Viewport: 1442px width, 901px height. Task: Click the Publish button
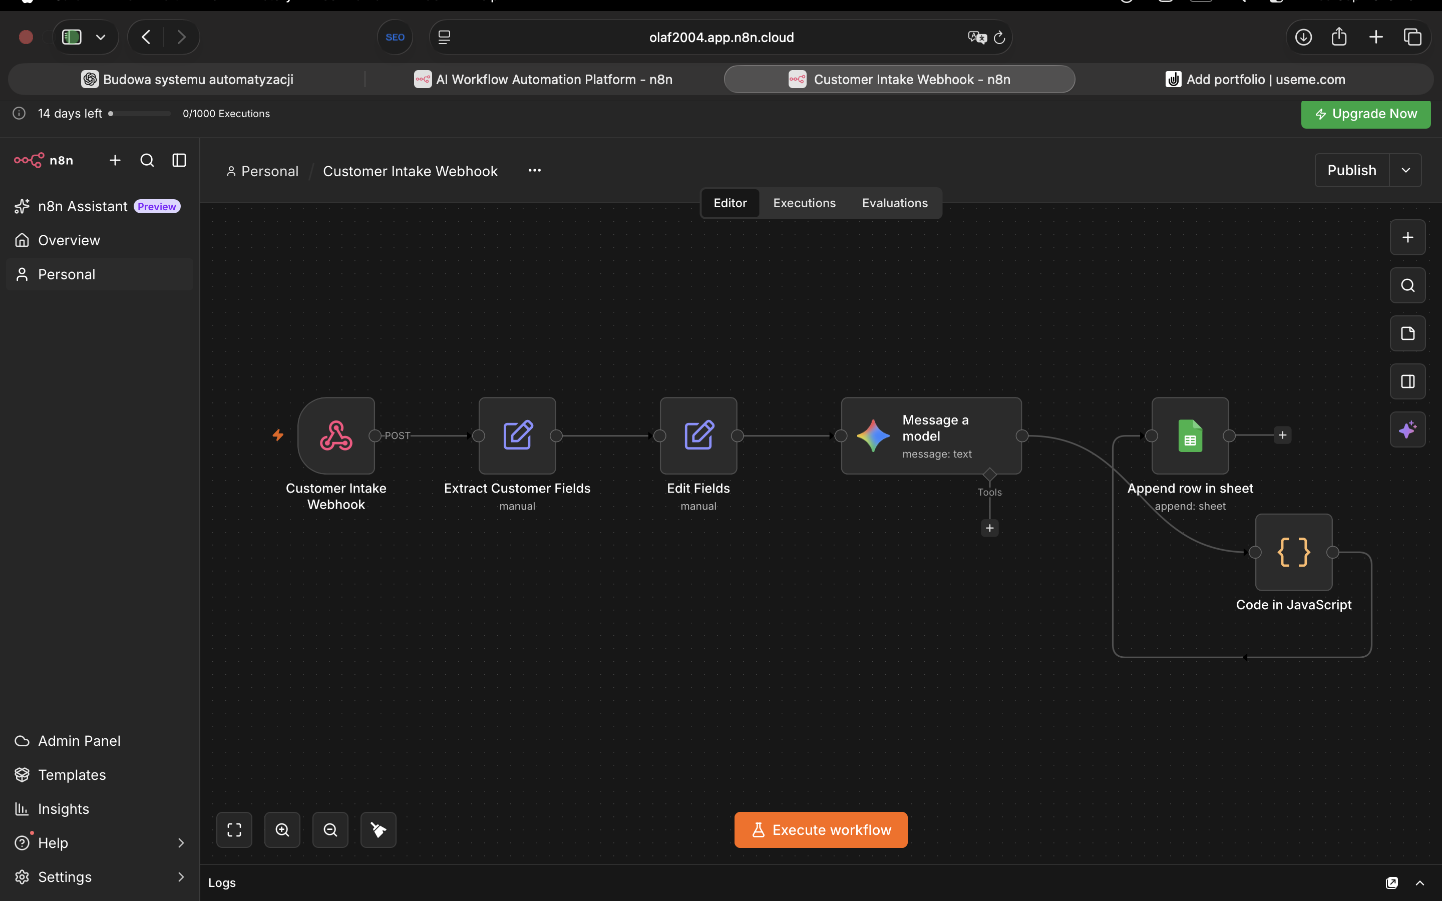tap(1351, 170)
